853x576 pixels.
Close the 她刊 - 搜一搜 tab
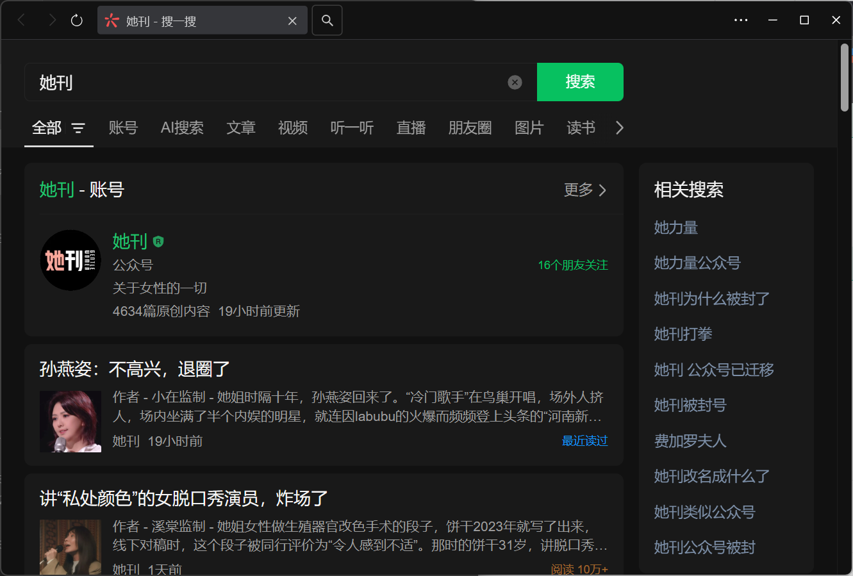tap(292, 21)
